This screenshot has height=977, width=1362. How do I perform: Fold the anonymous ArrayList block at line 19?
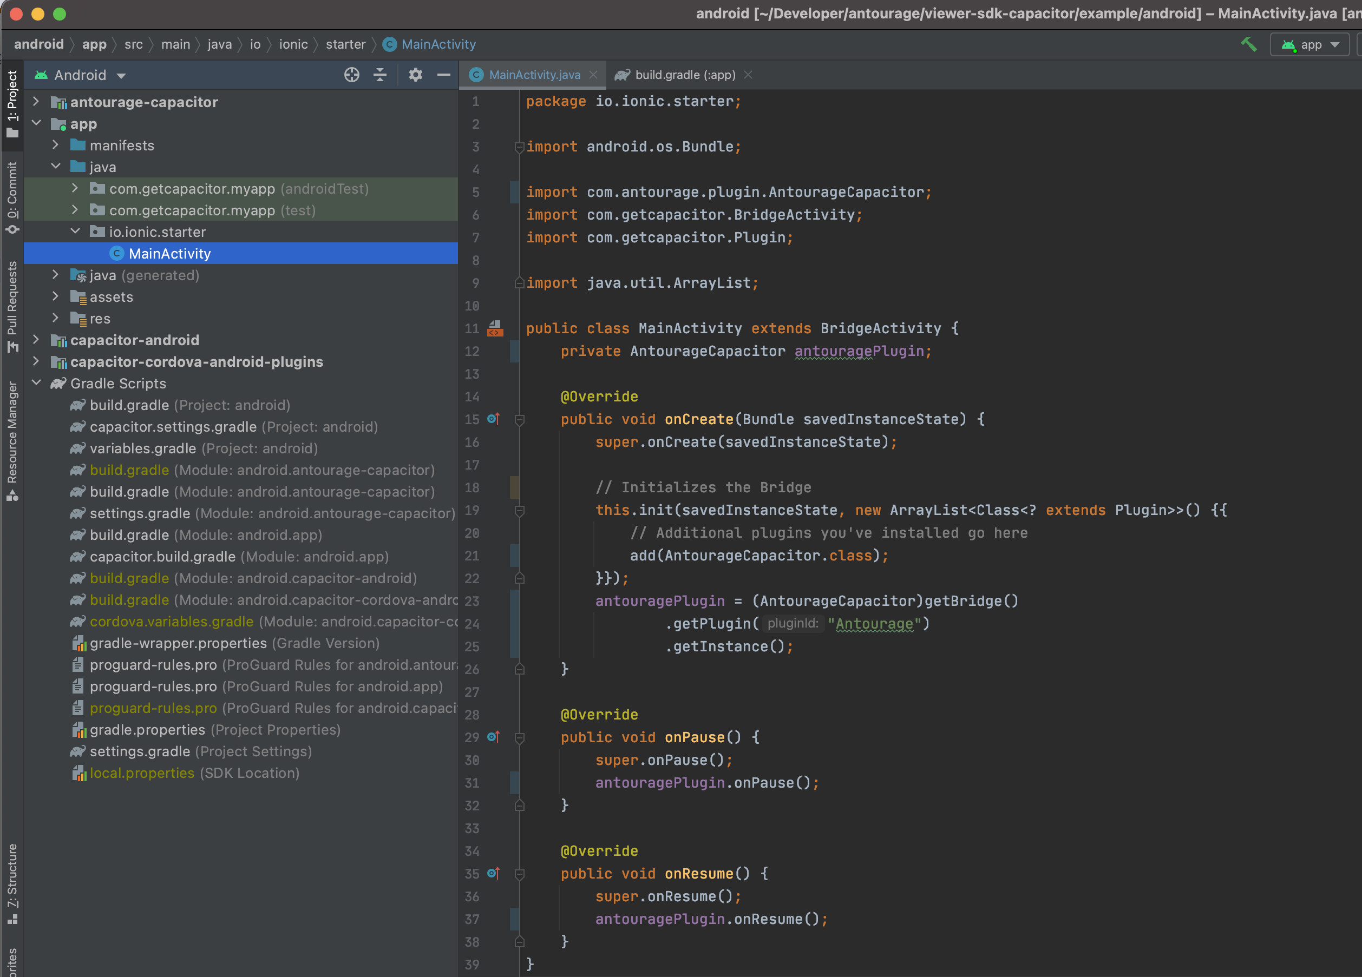(520, 511)
